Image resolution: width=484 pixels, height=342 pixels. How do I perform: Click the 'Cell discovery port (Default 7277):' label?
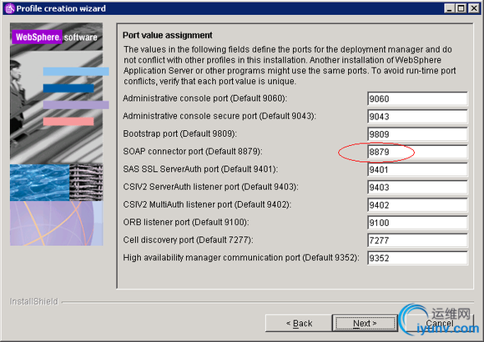188,240
